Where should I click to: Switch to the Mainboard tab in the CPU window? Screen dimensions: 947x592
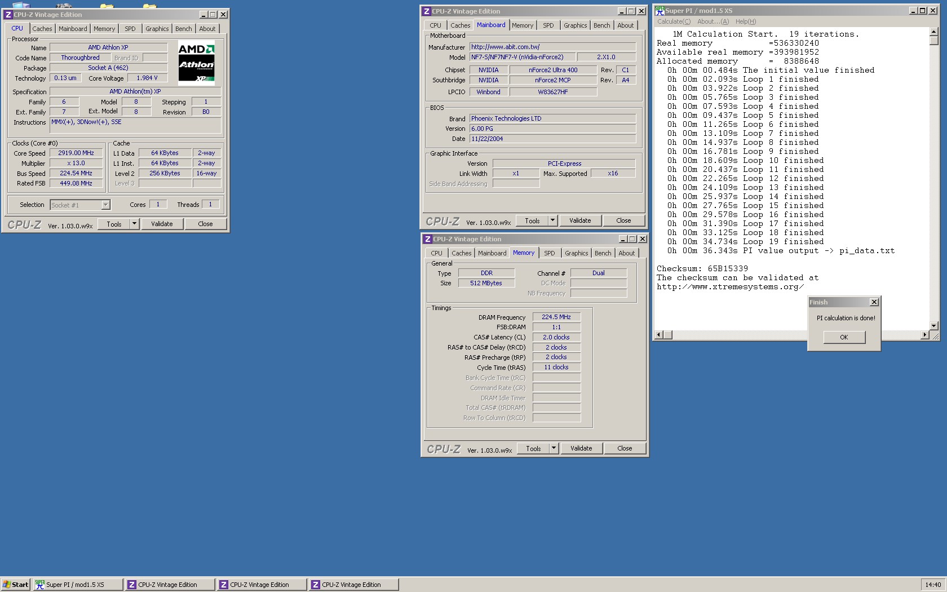tap(73, 29)
